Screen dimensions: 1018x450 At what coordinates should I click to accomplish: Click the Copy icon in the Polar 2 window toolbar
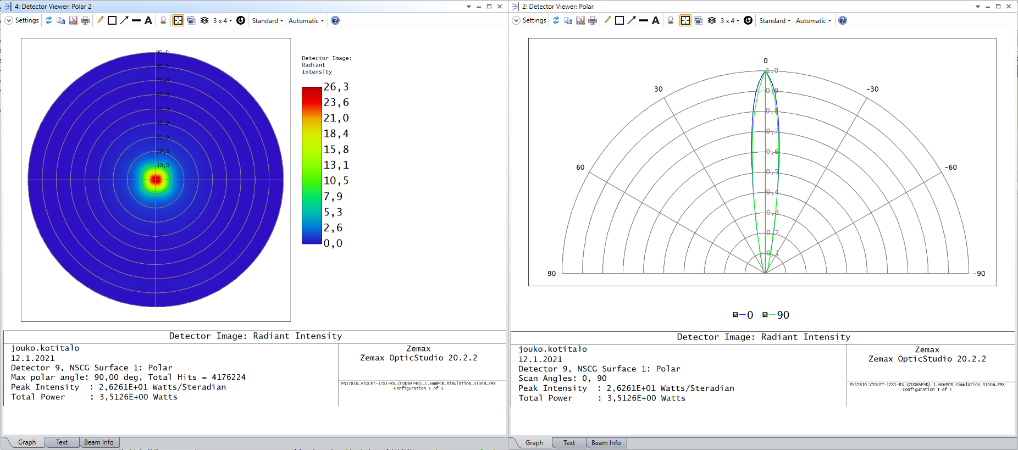click(61, 20)
